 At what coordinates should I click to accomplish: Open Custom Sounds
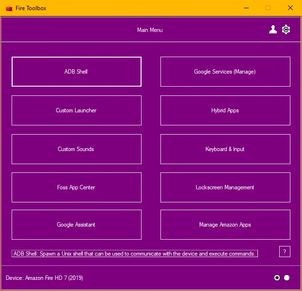point(77,149)
